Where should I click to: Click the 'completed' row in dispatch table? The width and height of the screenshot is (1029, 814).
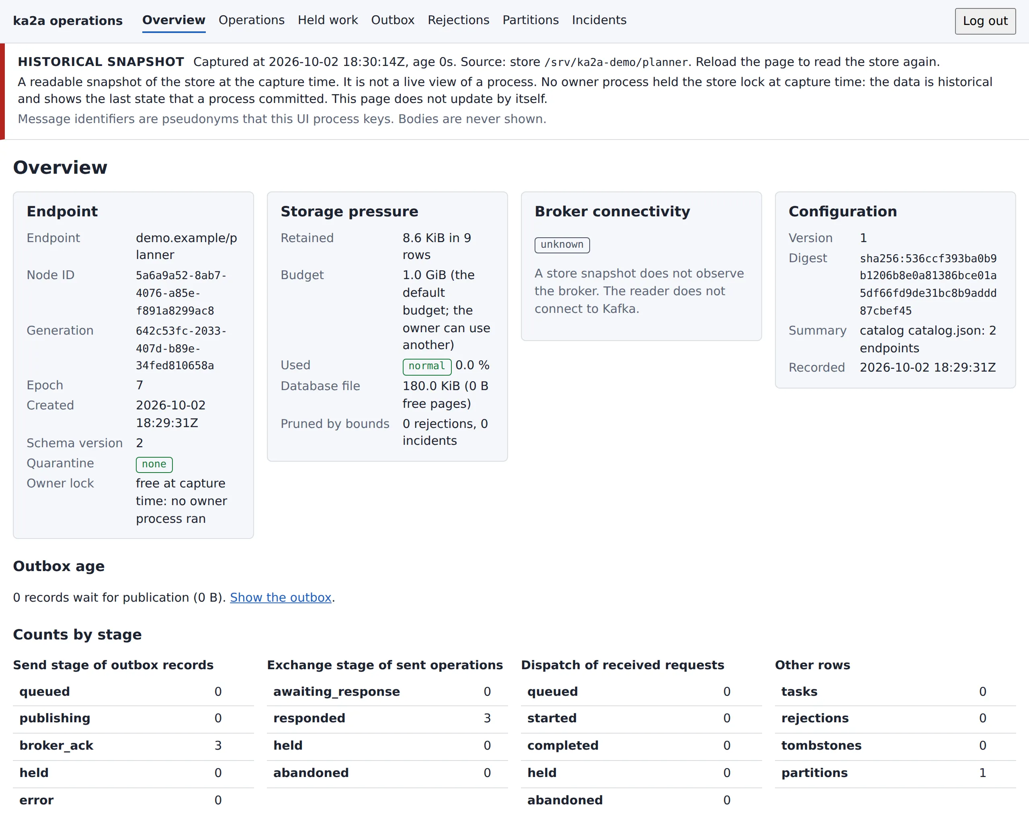pos(641,746)
